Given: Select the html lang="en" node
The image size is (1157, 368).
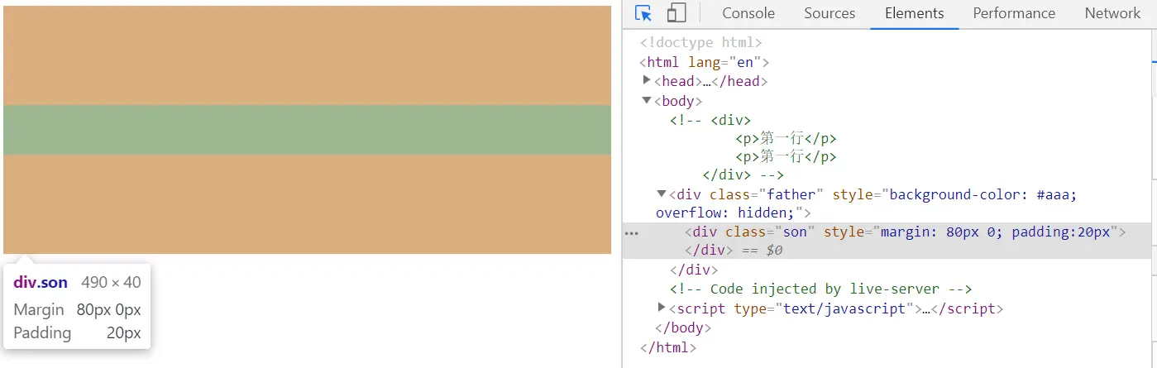Looking at the screenshot, I should pos(705,62).
